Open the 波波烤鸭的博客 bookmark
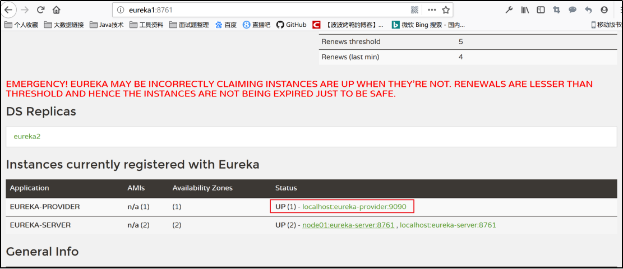Viewport: 623px width, 269px height. (348, 25)
